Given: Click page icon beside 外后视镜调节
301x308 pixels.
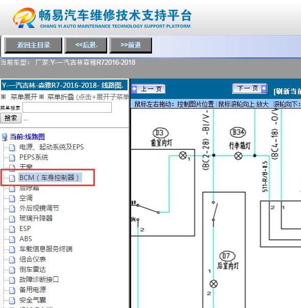Looking at the screenshot, I should (x=12, y=209).
